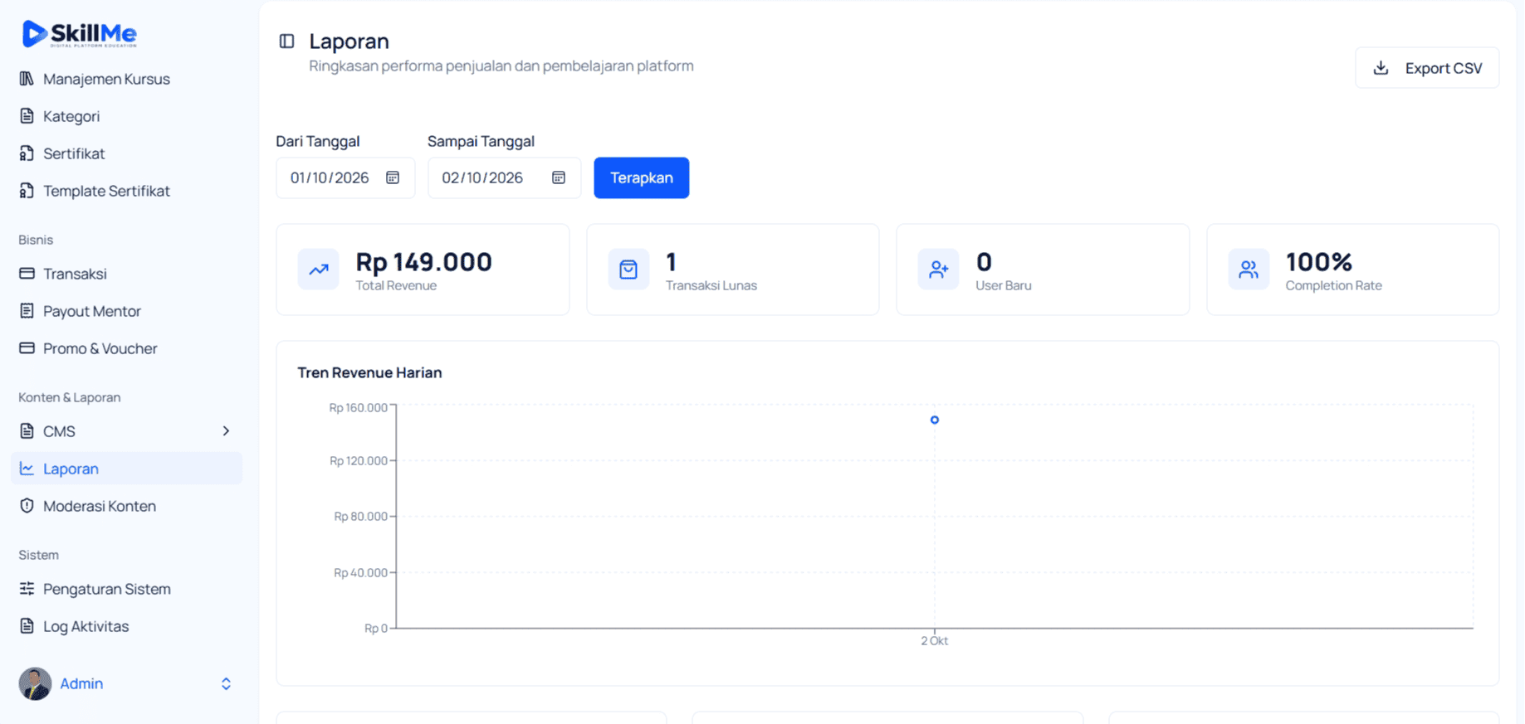Click the Log Aktivitas document icon
Image resolution: width=1525 pixels, height=724 pixels.
27,626
